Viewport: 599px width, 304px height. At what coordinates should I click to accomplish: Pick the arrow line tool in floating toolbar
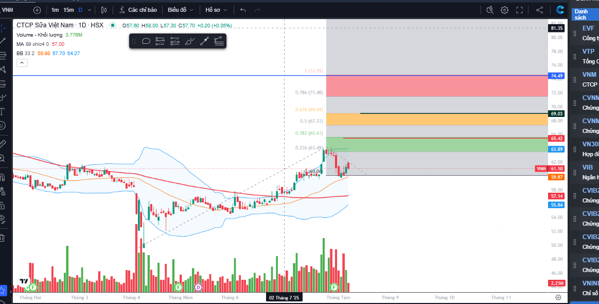[204, 41]
